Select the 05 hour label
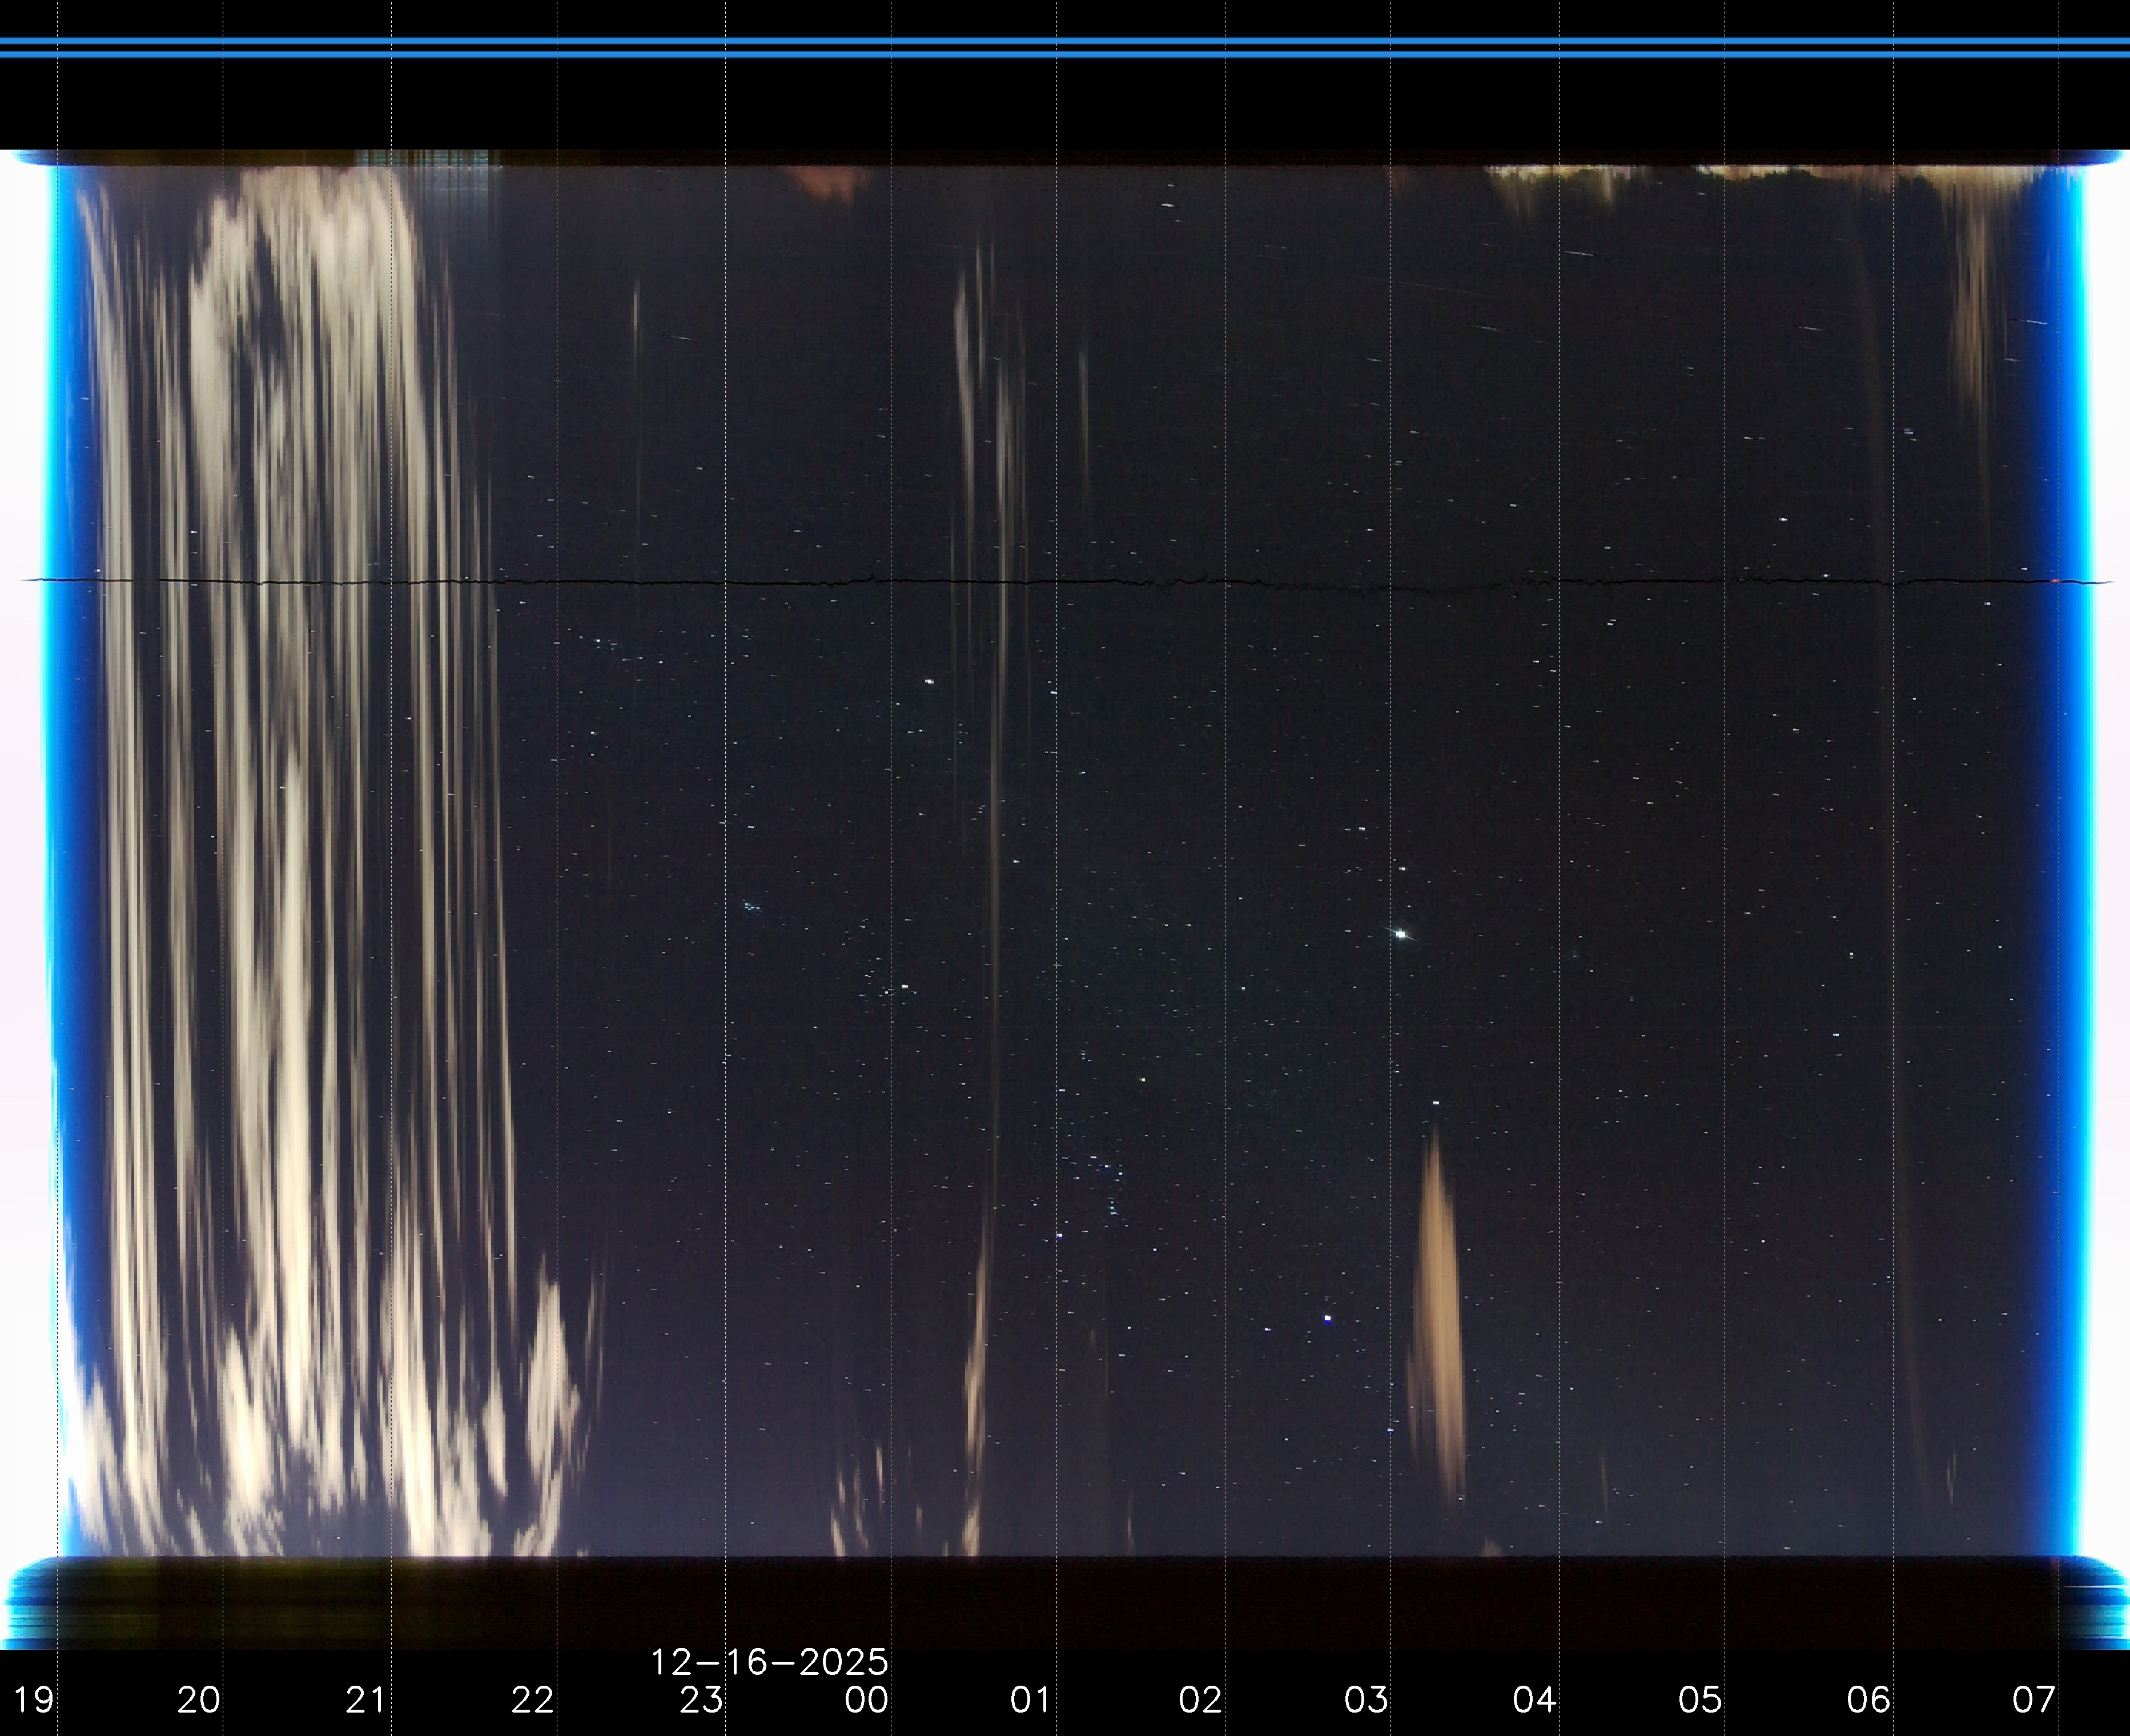Image resolution: width=2130 pixels, height=1736 pixels. coord(1700,1699)
